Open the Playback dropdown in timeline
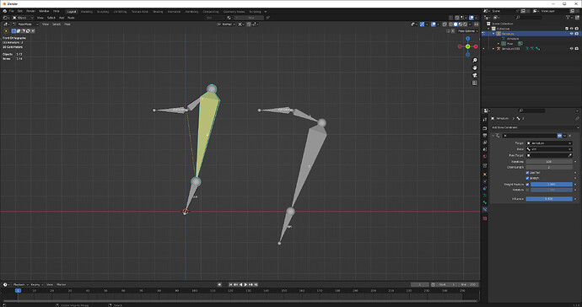This screenshot has height=307, width=582. coord(20,285)
